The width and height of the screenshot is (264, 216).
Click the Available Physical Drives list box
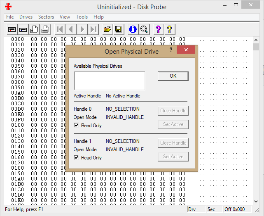(110, 81)
